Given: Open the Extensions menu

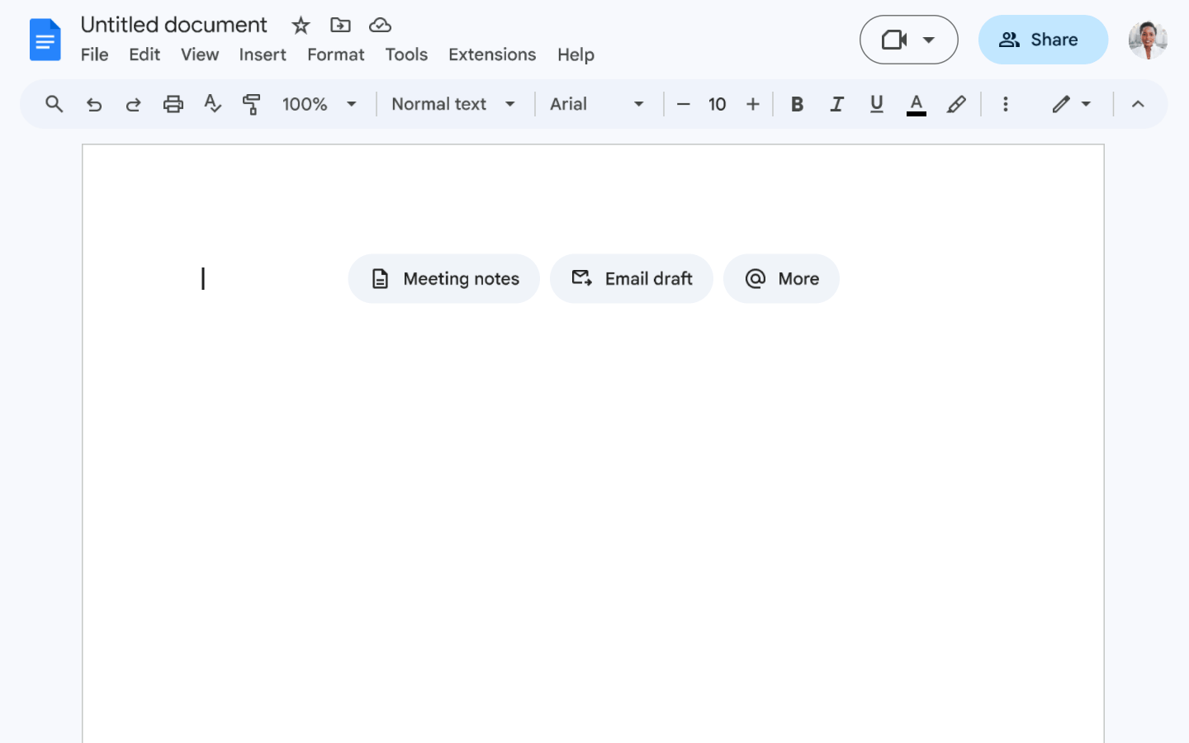Looking at the screenshot, I should coord(492,54).
